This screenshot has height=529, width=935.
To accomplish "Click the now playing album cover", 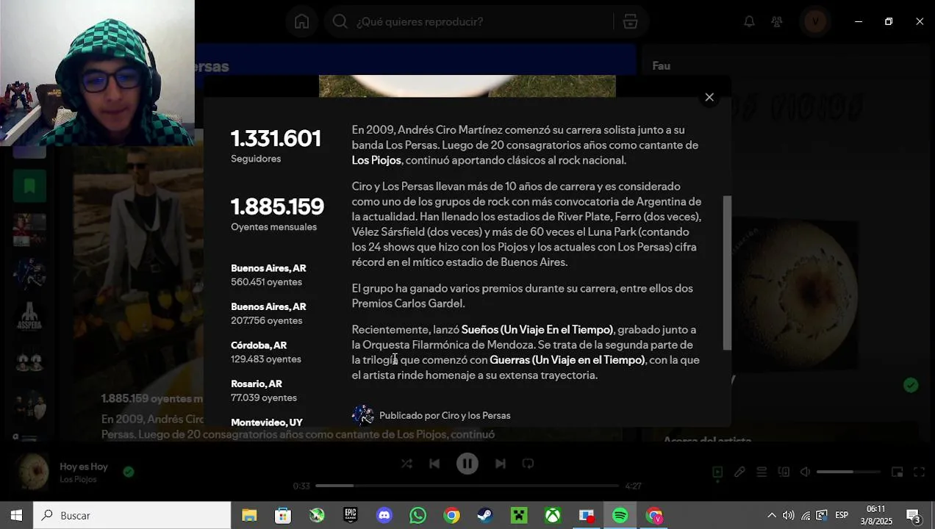I will tap(33, 472).
